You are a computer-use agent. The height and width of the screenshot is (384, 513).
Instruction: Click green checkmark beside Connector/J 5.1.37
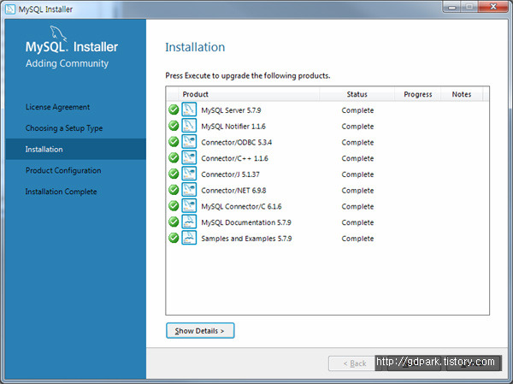tap(174, 174)
